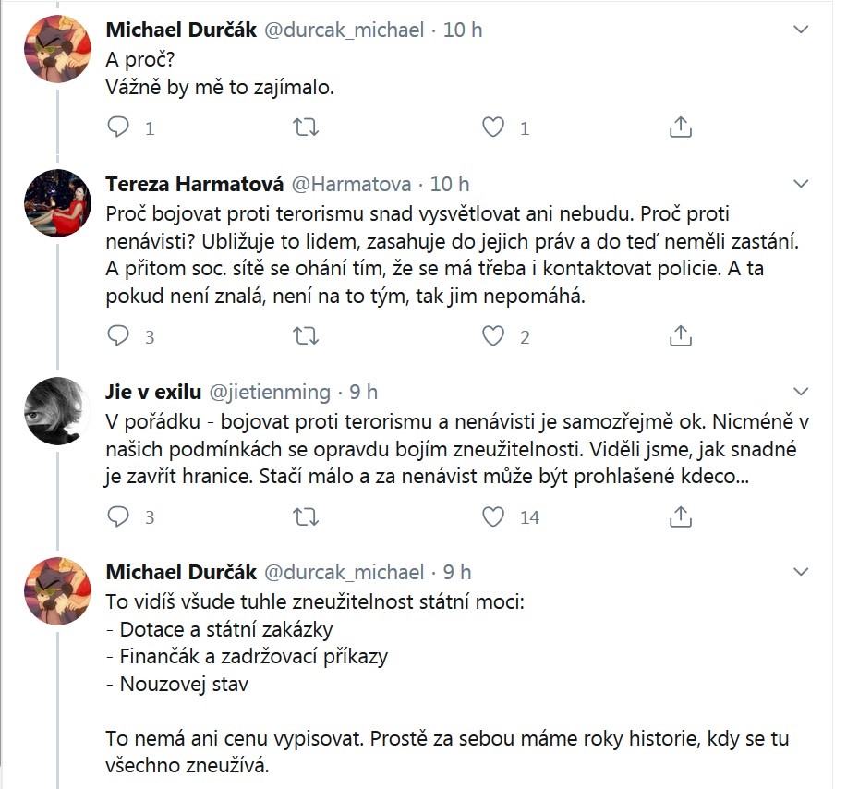This screenshot has width=859, height=789.
Task: Retweet Tereza Harmatová's tweet
Action: pos(306,335)
